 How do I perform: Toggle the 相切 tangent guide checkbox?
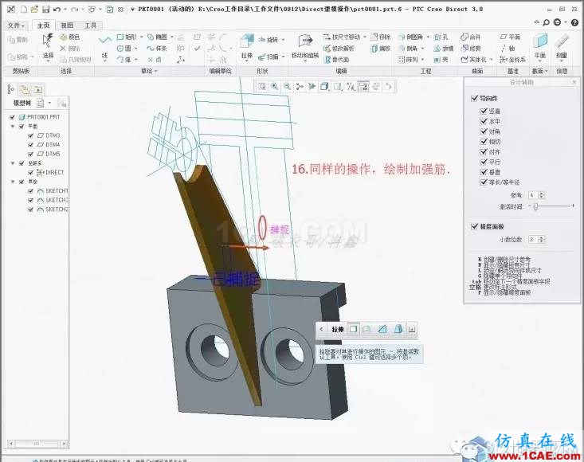point(484,142)
